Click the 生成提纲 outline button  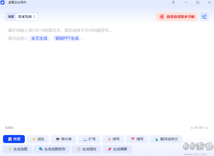click(x=86, y=149)
